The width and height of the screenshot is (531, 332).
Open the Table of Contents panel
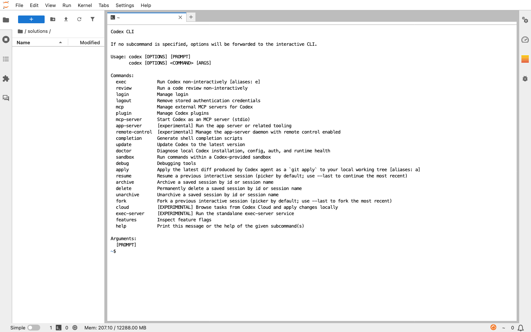(x=6, y=59)
